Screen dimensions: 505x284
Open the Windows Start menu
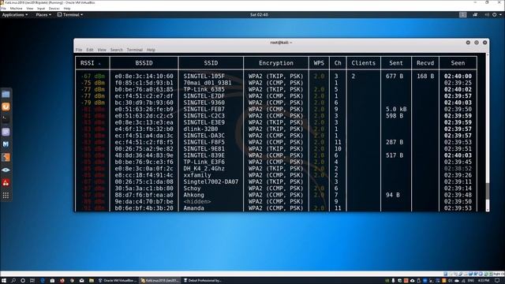click(x=4, y=281)
